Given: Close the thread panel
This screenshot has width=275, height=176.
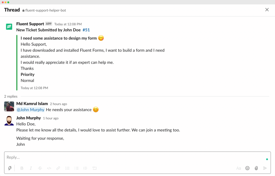Looking at the screenshot, I should (x=267, y=10).
